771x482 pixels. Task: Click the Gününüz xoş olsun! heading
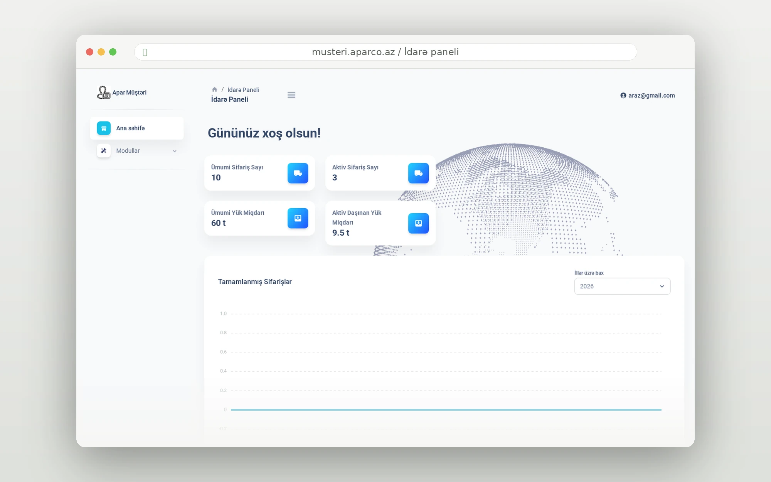coord(264,133)
